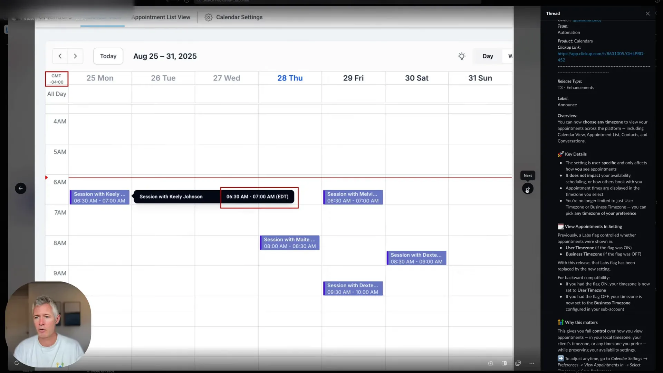Viewport: 663px width, 373px height.
Task: Click the All Day row label
Action: click(57, 94)
